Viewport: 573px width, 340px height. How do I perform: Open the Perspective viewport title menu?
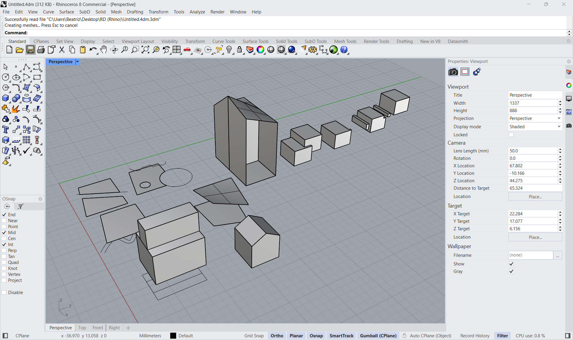tap(77, 62)
